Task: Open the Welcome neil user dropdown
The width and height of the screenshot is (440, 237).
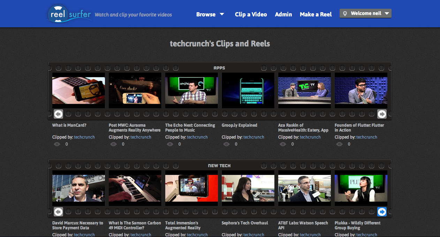Action: tap(365, 14)
